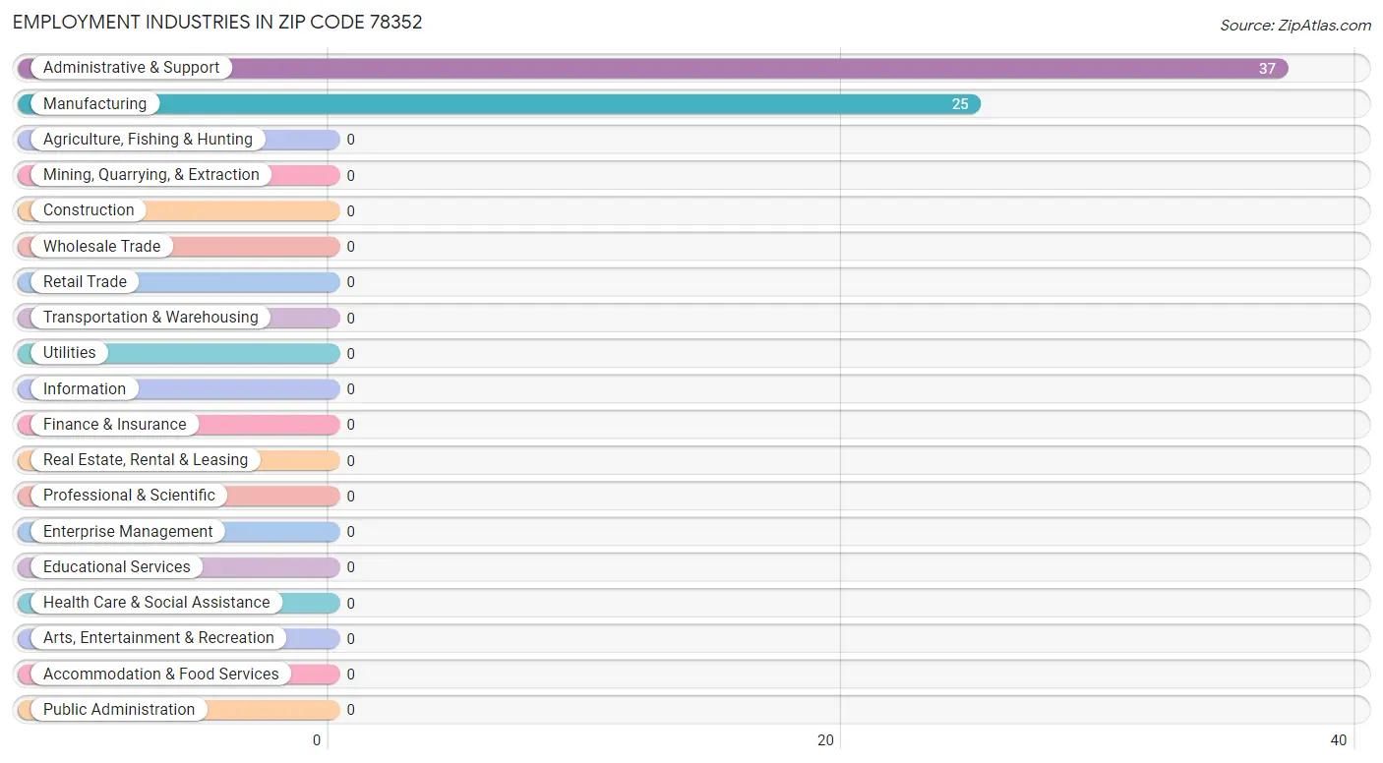Select the Educational Services label

click(117, 566)
